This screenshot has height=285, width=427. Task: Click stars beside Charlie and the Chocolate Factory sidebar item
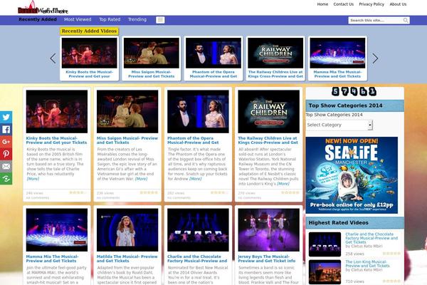(x=391, y=254)
